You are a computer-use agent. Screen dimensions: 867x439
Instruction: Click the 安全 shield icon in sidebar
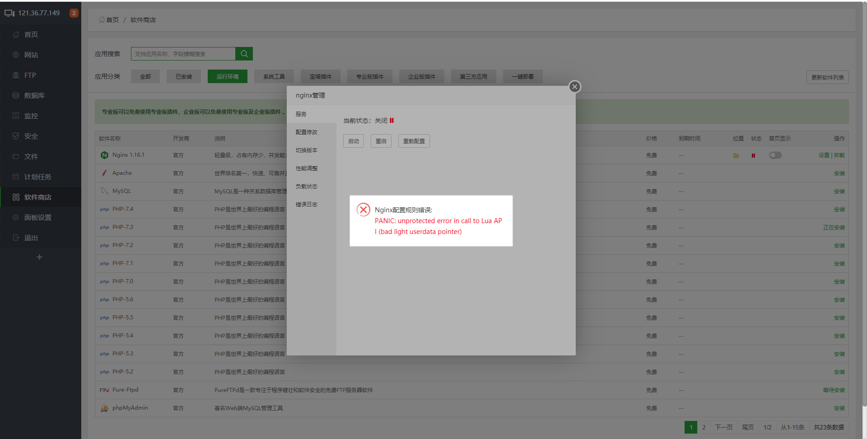[16, 136]
